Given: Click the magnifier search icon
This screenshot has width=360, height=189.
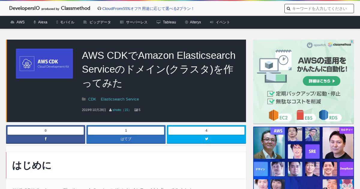Looking at the screenshot, I should pos(288,9).
